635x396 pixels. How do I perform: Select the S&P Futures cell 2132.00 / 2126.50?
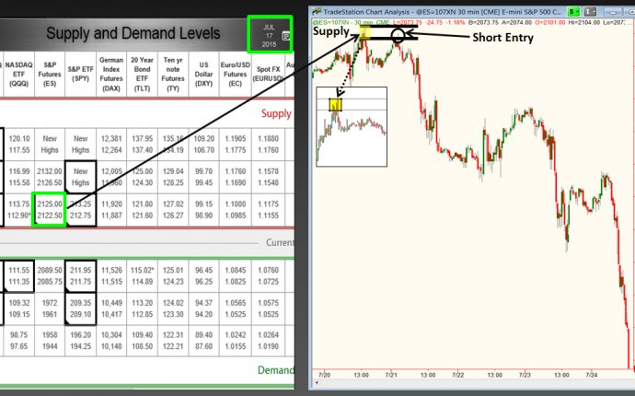click(x=50, y=177)
